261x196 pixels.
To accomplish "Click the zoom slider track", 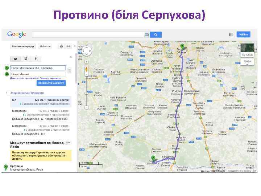I will [x=87, y=90].
